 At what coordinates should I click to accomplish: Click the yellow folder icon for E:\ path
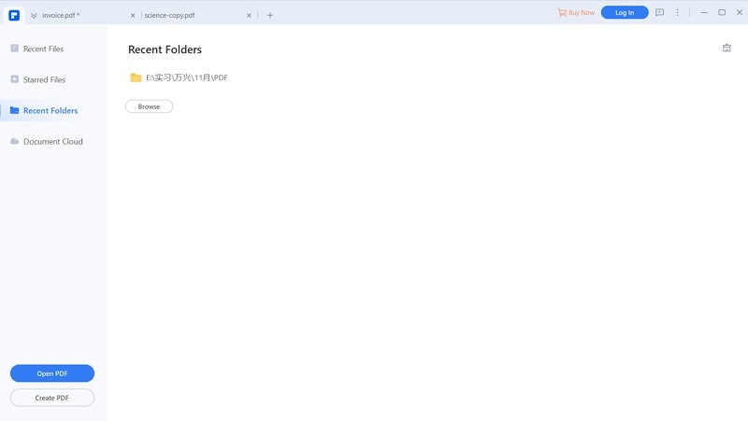point(136,77)
